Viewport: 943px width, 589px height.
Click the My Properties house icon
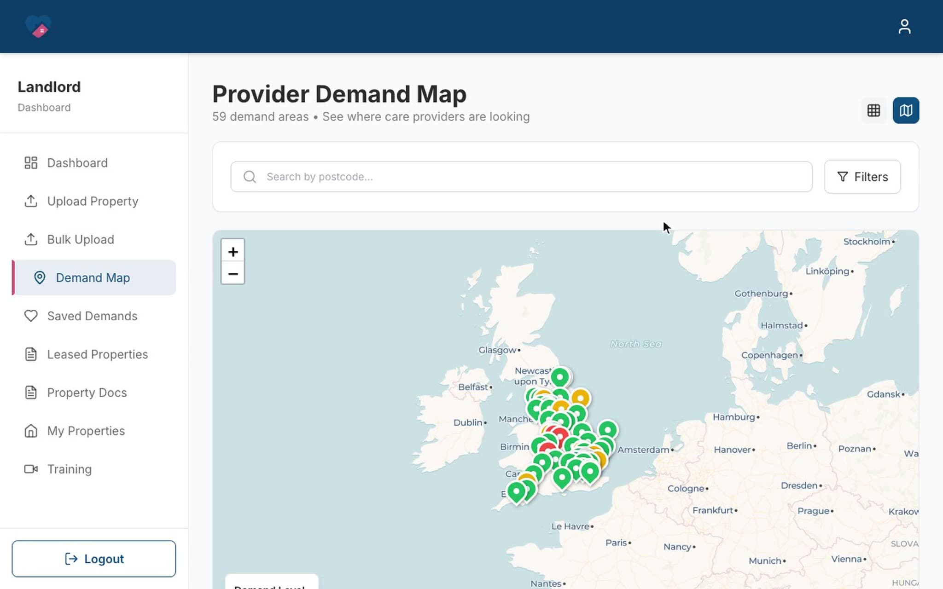point(31,431)
